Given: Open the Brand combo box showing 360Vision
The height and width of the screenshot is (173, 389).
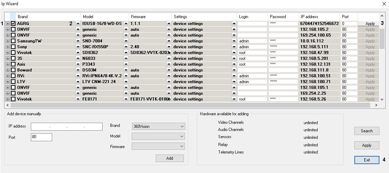Looking at the screenshot, I should click(x=158, y=126).
